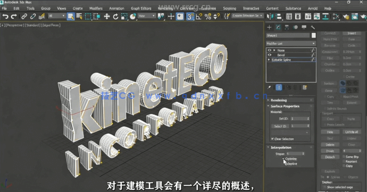Pick the Rectangular Selection Region tool

coord(88,16)
